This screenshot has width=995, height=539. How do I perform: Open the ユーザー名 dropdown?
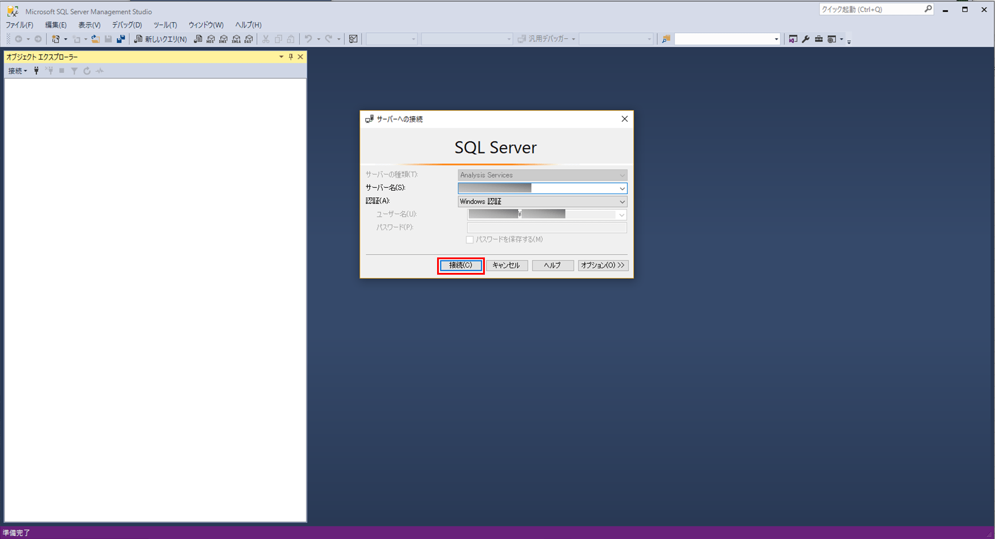click(x=621, y=215)
